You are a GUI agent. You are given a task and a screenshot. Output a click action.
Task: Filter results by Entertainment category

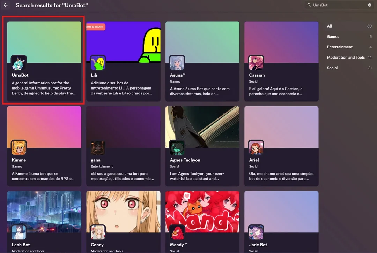[x=349, y=47]
